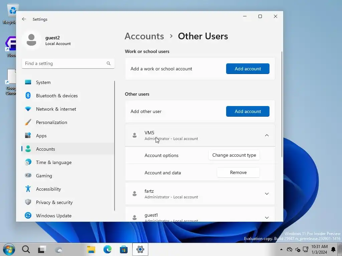Open taskbar Search magnifier

(26, 249)
